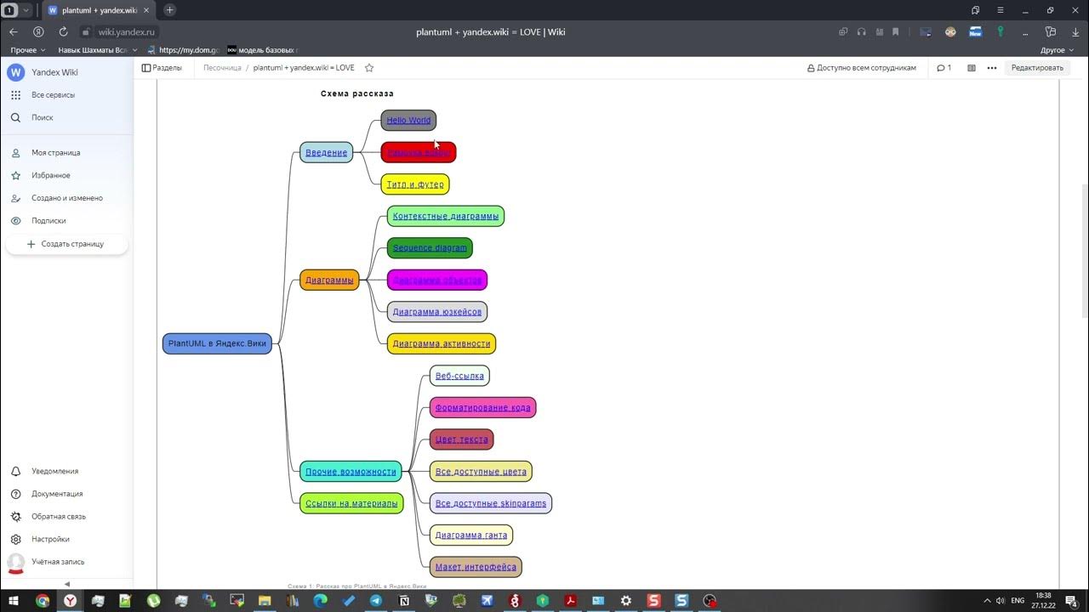1089x612 pixels.
Task: Open Windows Start menu
Action: tap(14, 601)
